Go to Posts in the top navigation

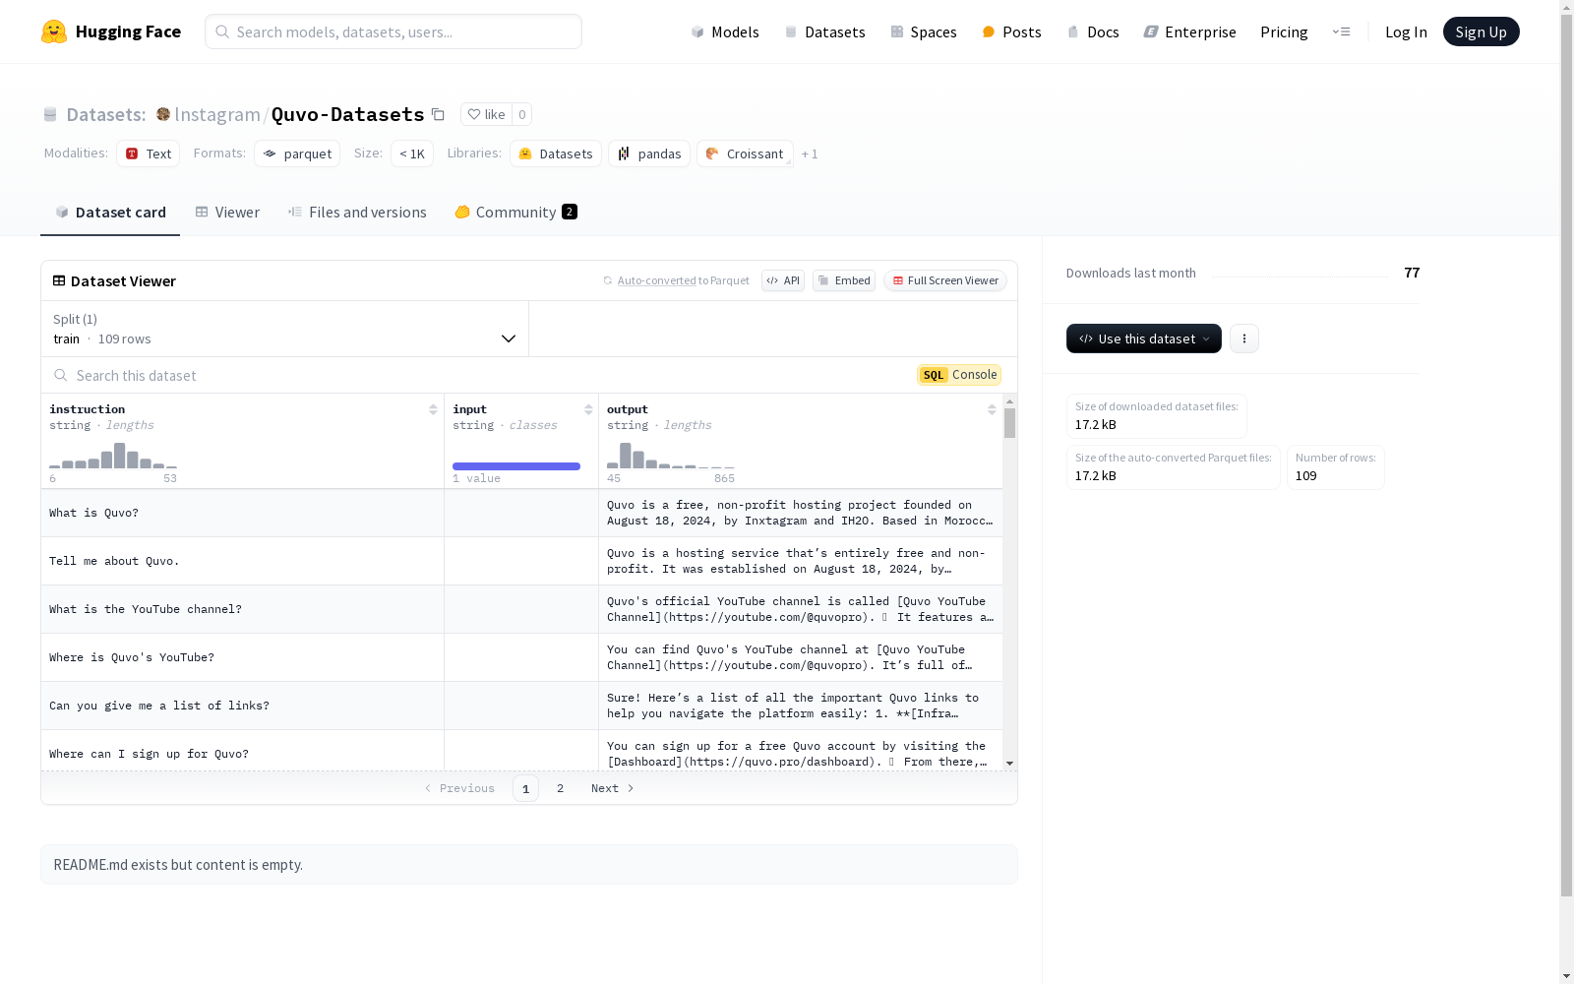coord(1011,31)
